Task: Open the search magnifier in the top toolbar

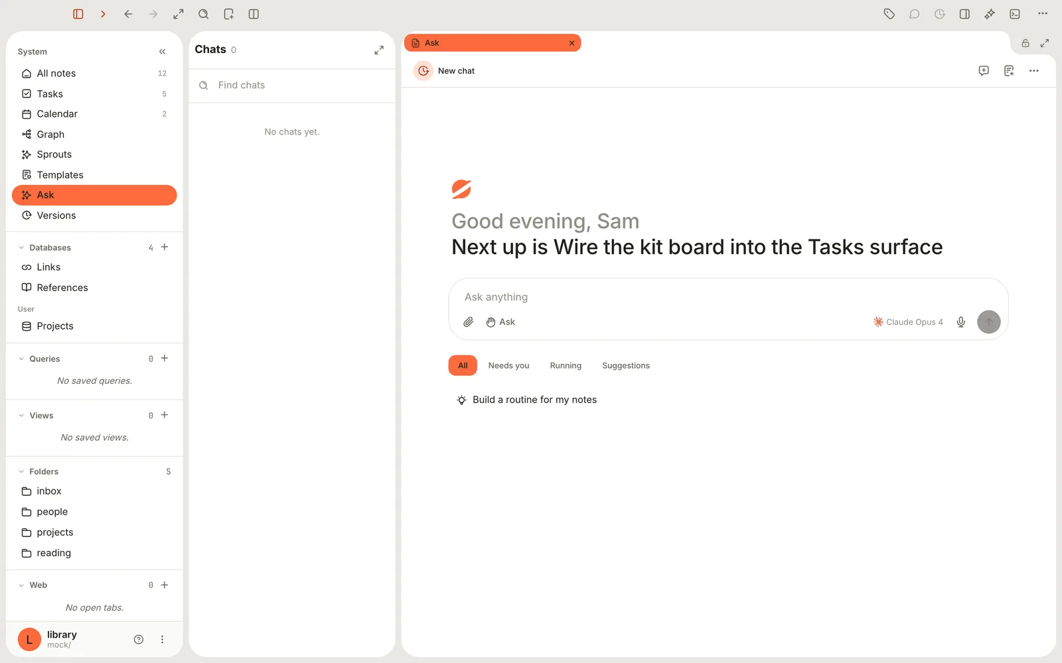Action: (204, 14)
